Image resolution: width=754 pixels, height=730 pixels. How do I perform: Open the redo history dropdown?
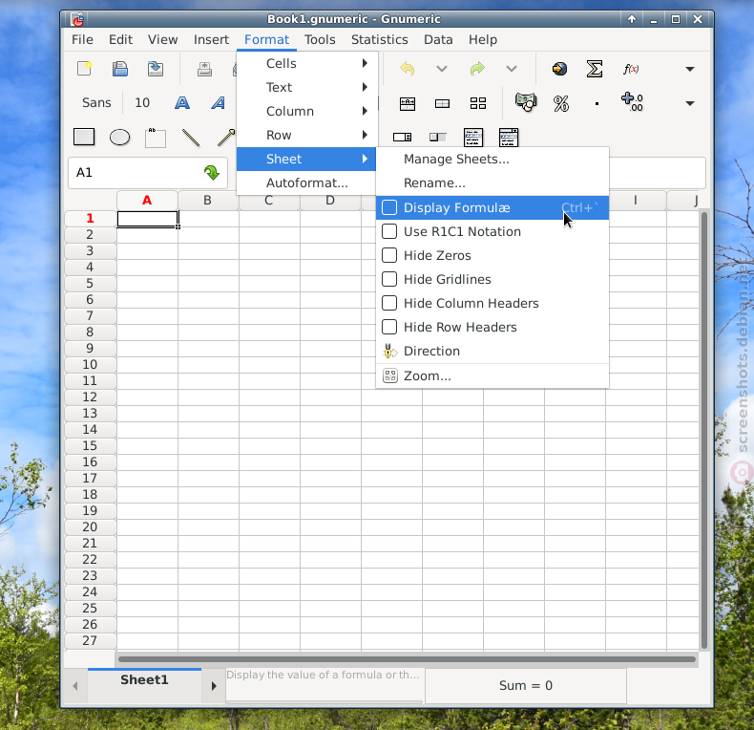tap(512, 69)
